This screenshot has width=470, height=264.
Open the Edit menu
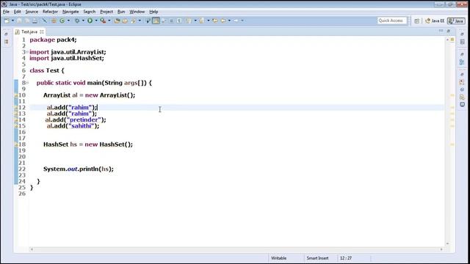(x=17, y=12)
